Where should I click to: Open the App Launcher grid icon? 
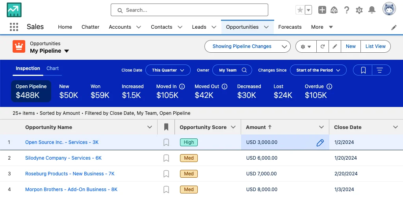point(14,27)
